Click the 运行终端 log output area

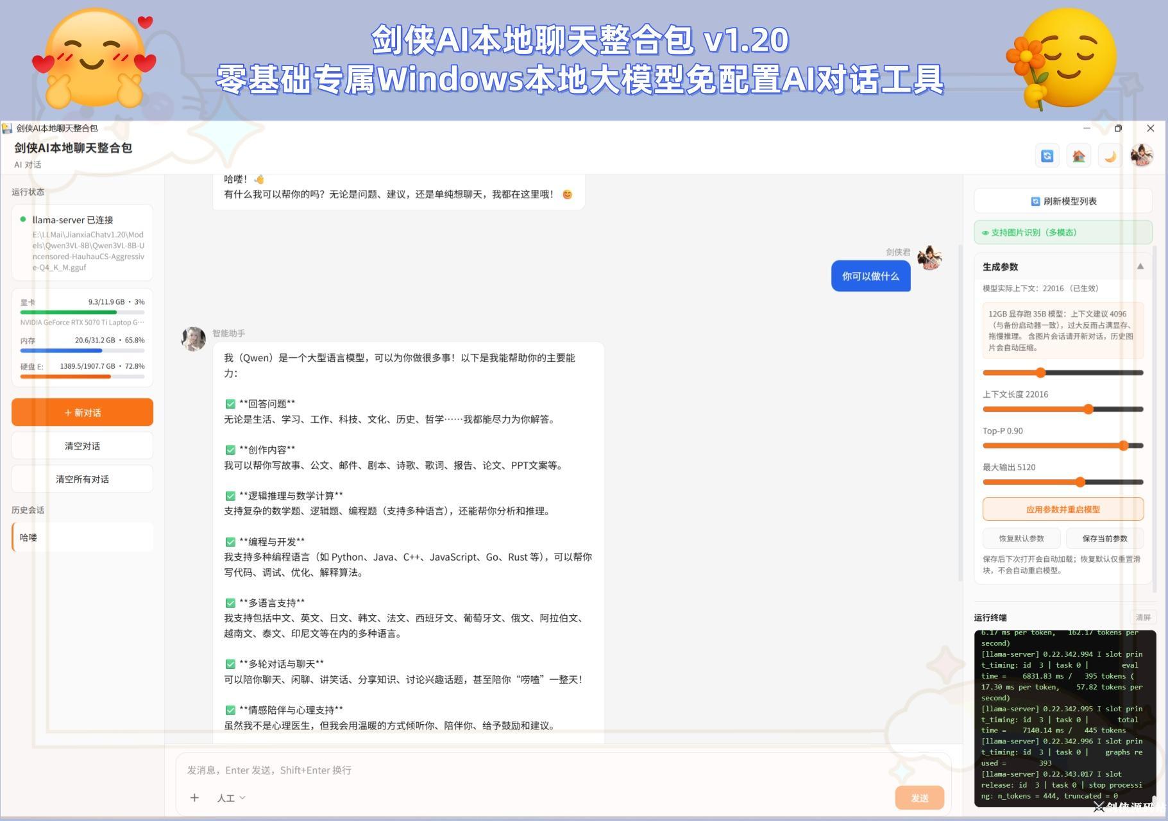1065,717
